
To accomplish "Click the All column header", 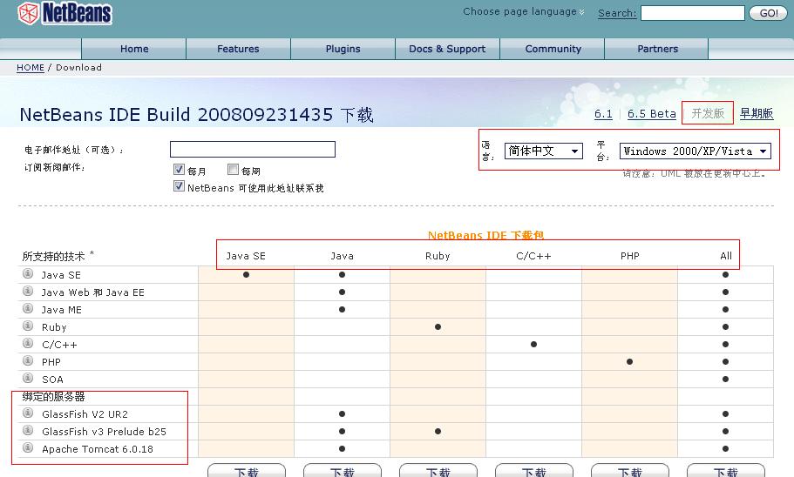I will pos(726,256).
